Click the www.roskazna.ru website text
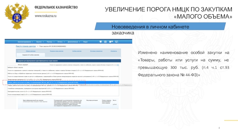 (46, 16)
